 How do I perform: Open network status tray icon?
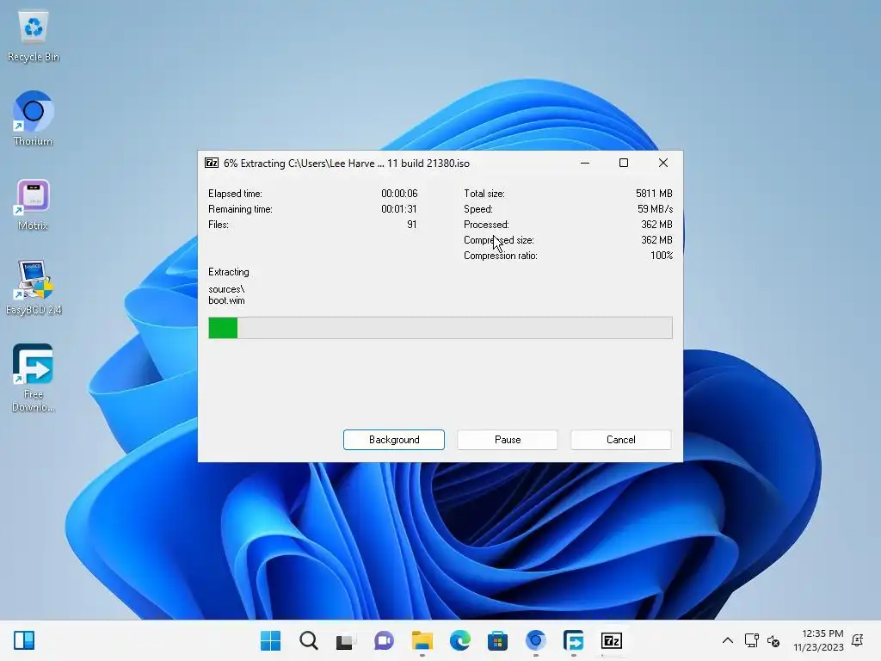tap(751, 640)
